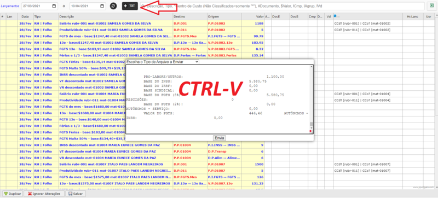438x198 pixels.
Task: Sort by the Tipo column header
Action: pyautogui.click(x=46, y=17)
